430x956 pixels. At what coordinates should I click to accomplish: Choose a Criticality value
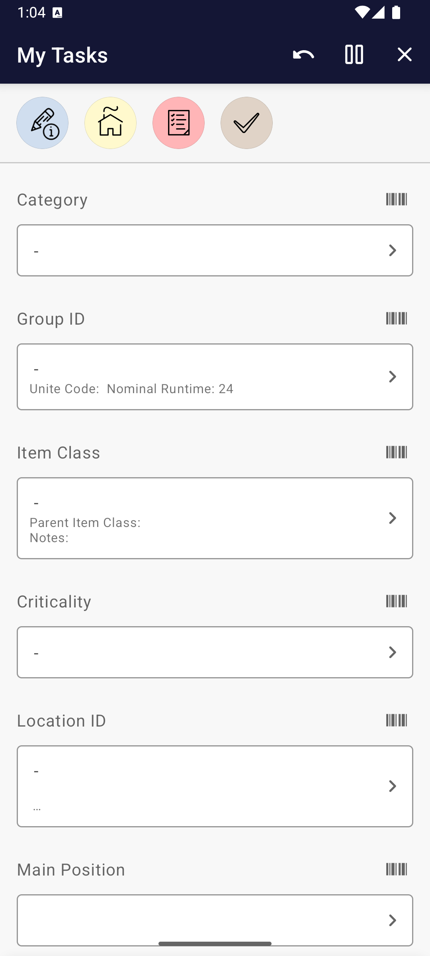coord(215,652)
